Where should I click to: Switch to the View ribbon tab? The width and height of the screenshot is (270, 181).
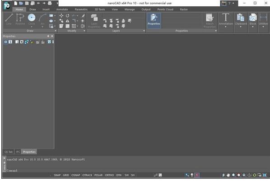115,9
